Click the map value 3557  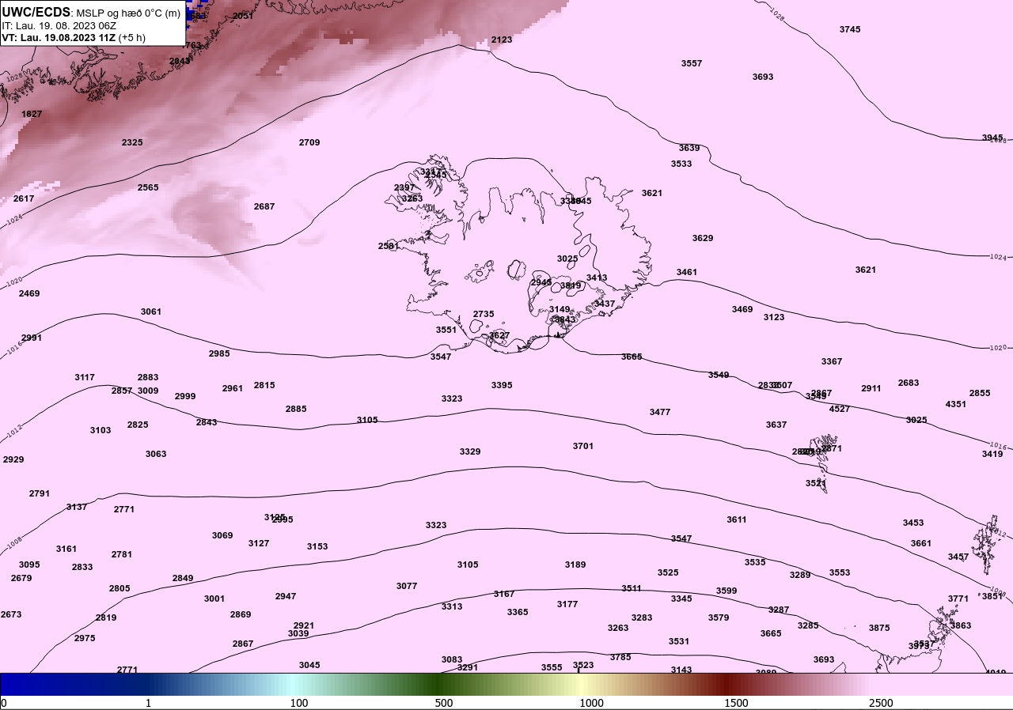(692, 63)
